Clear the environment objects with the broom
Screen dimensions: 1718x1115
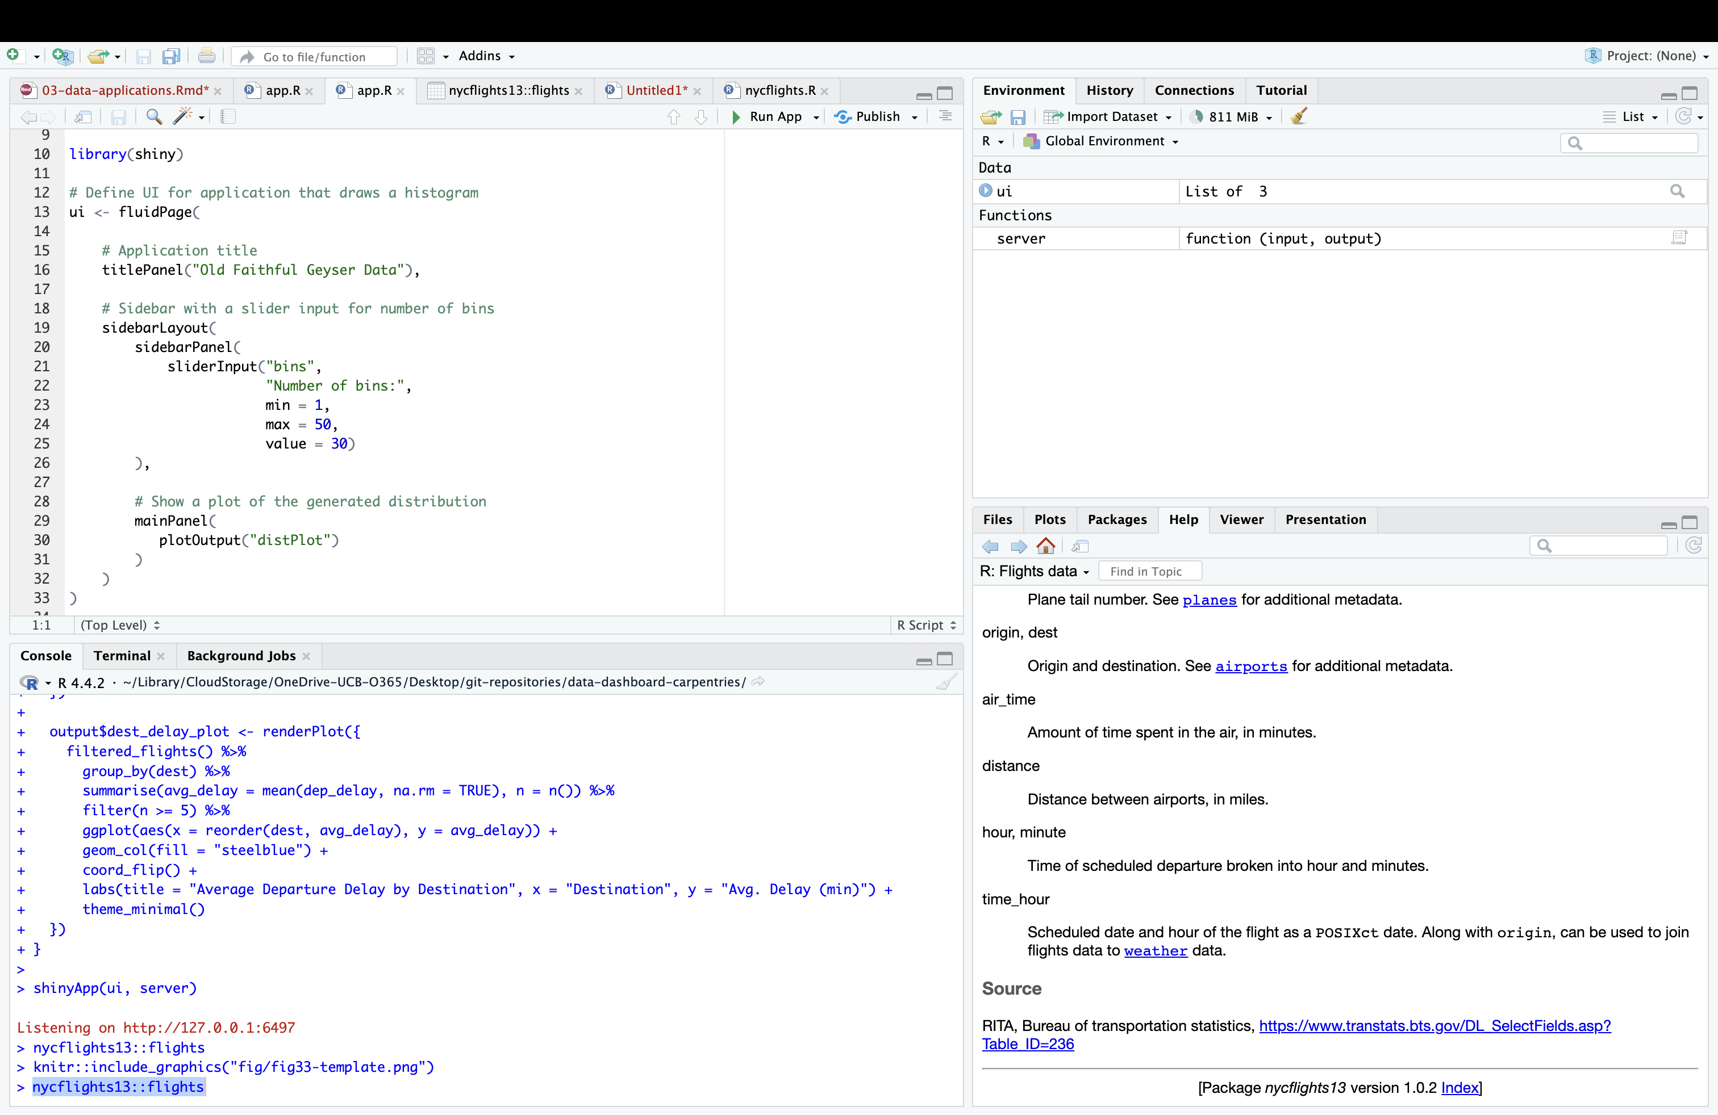[1299, 116]
